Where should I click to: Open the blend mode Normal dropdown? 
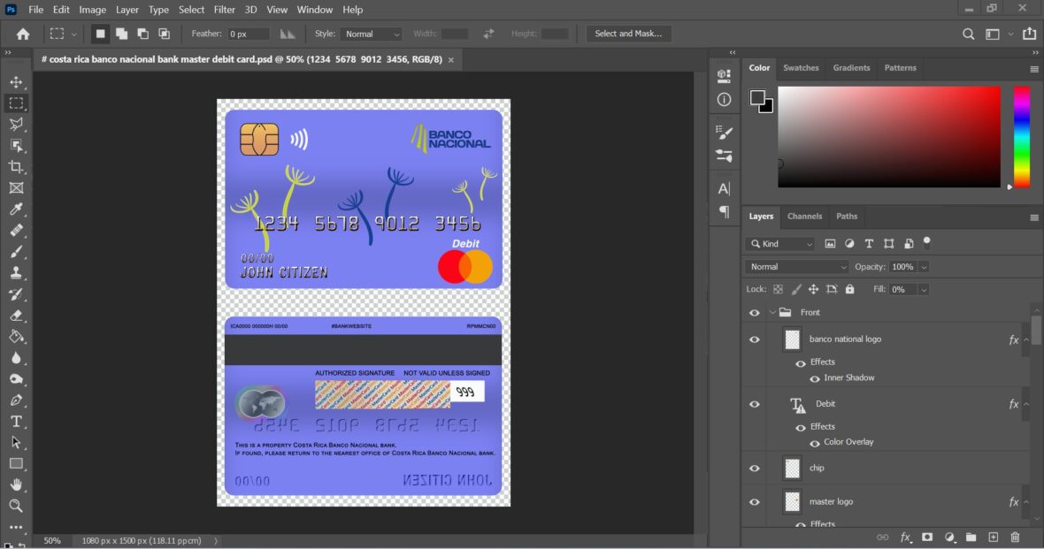pyautogui.click(x=797, y=267)
